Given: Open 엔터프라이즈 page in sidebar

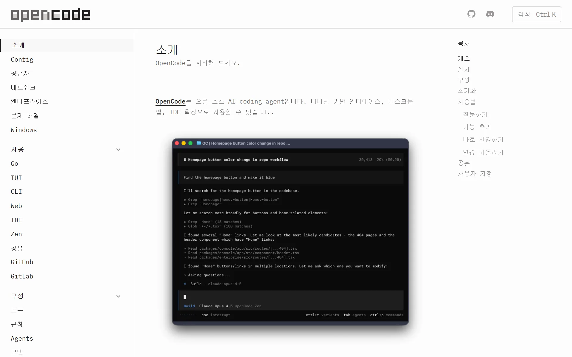Looking at the screenshot, I should pyautogui.click(x=29, y=101).
